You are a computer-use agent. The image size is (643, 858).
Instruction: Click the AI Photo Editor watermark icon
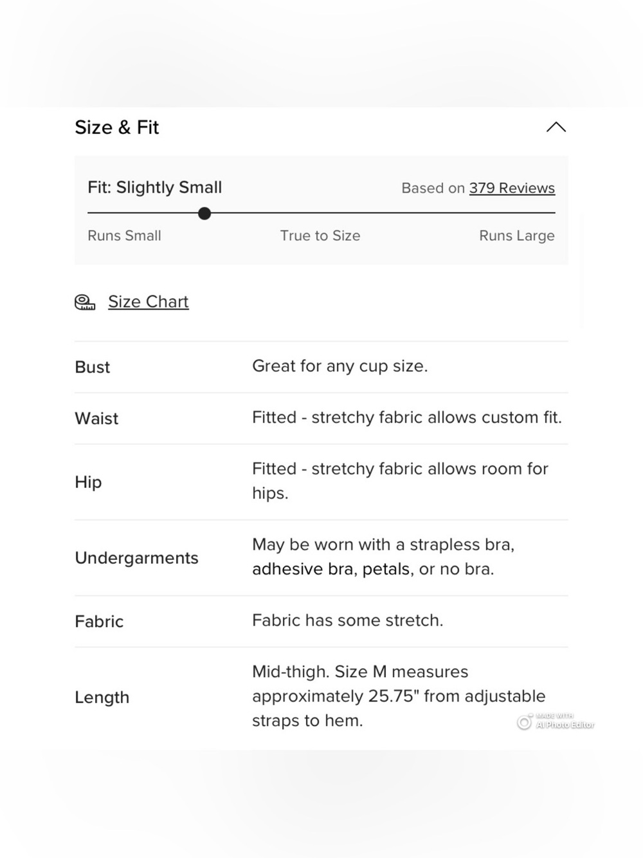point(525,722)
